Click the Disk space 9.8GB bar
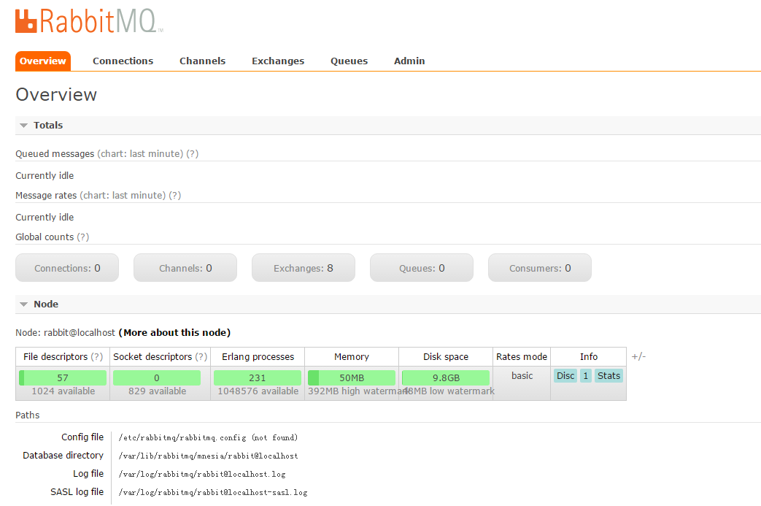 pos(446,377)
